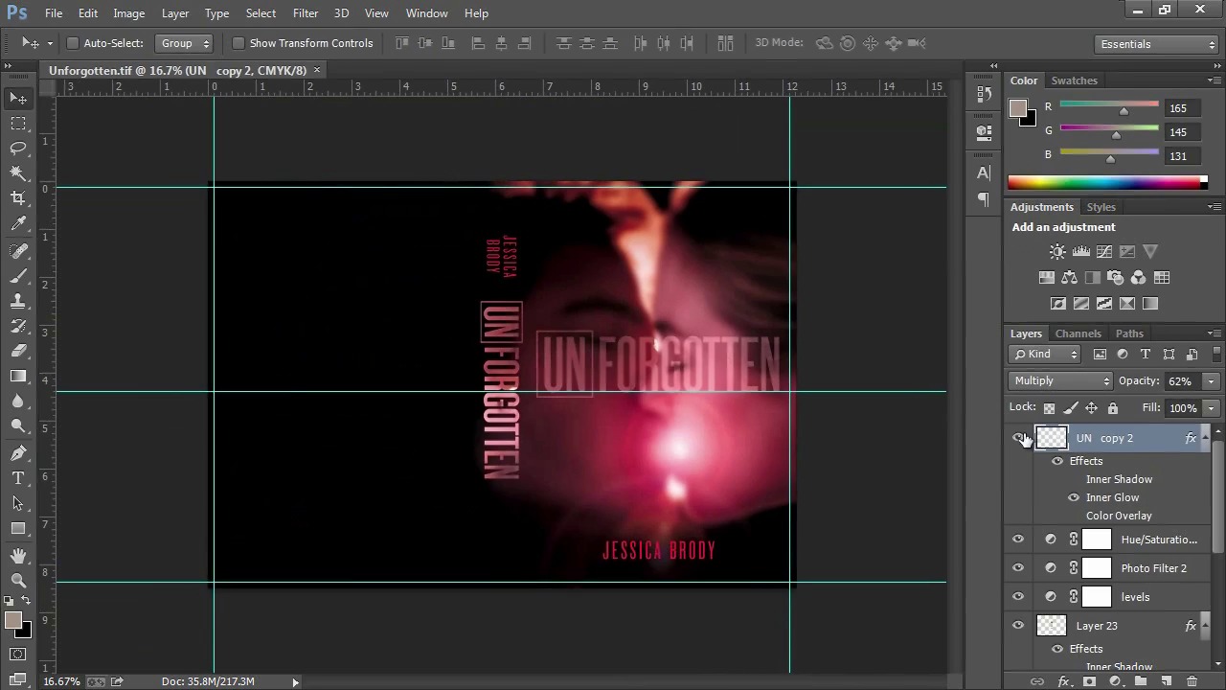Hide the UN copy 2 layer
Viewport: 1226px width, 690px height.
(1018, 438)
